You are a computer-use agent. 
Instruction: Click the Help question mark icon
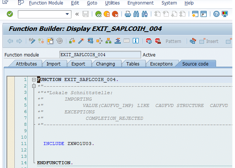click(216, 14)
